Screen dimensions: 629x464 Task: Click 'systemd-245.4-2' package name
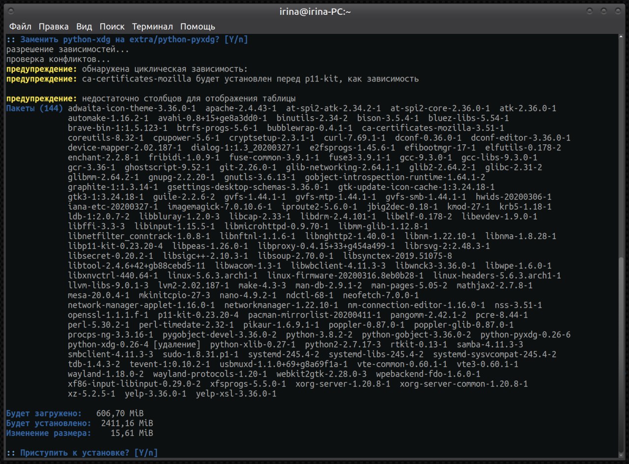284,354
